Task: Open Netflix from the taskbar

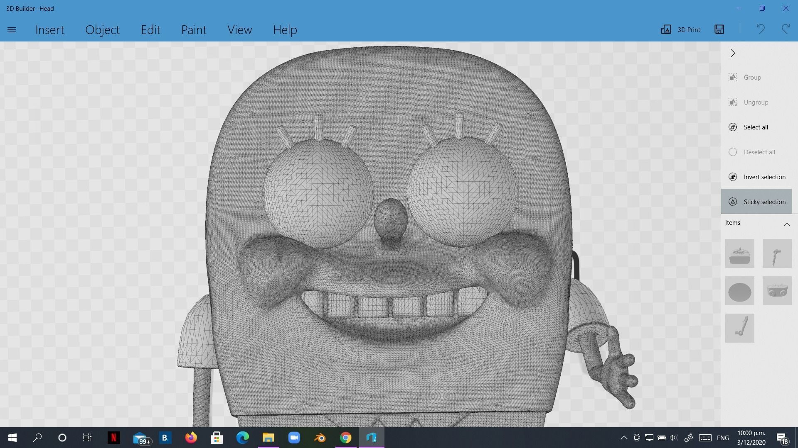Action: point(113,438)
